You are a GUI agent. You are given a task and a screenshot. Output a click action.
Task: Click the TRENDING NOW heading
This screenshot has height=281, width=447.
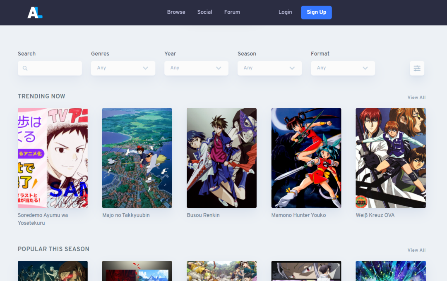point(41,96)
